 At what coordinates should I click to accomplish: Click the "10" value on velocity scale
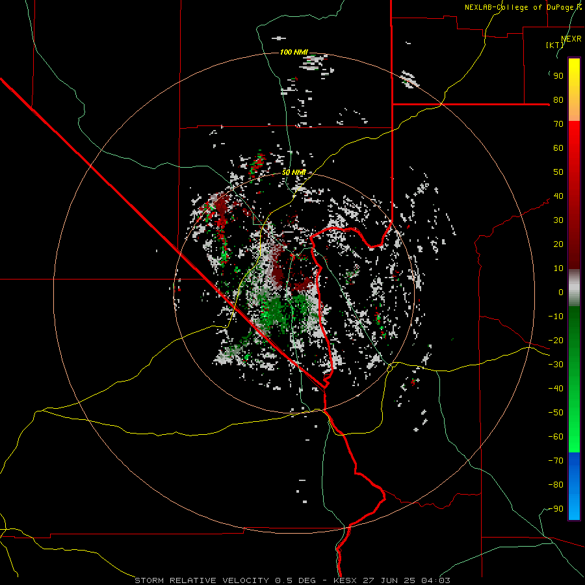coord(558,268)
